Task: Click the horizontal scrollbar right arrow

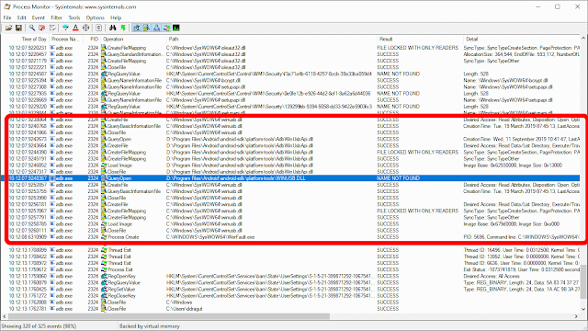Action: click(576, 316)
